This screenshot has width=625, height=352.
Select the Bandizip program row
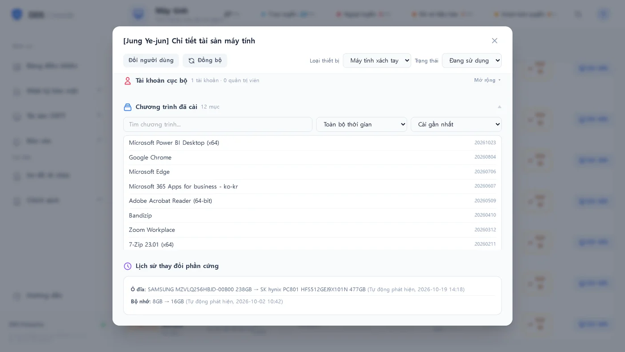pyautogui.click(x=312, y=215)
